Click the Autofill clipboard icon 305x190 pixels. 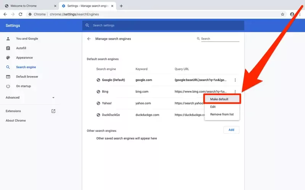coord(8,48)
